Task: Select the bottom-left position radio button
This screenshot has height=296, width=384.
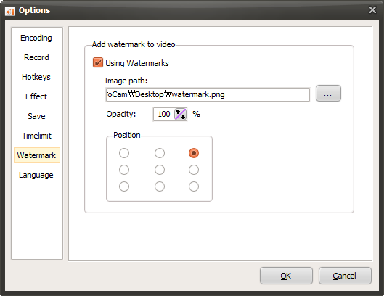Action: 124,186
